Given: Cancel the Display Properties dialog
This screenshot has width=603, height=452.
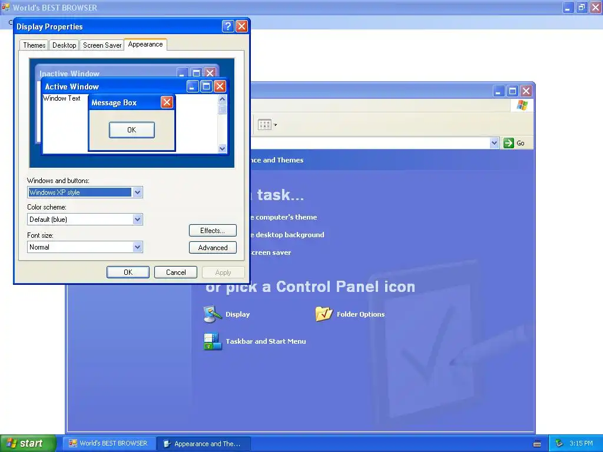Looking at the screenshot, I should [175, 272].
